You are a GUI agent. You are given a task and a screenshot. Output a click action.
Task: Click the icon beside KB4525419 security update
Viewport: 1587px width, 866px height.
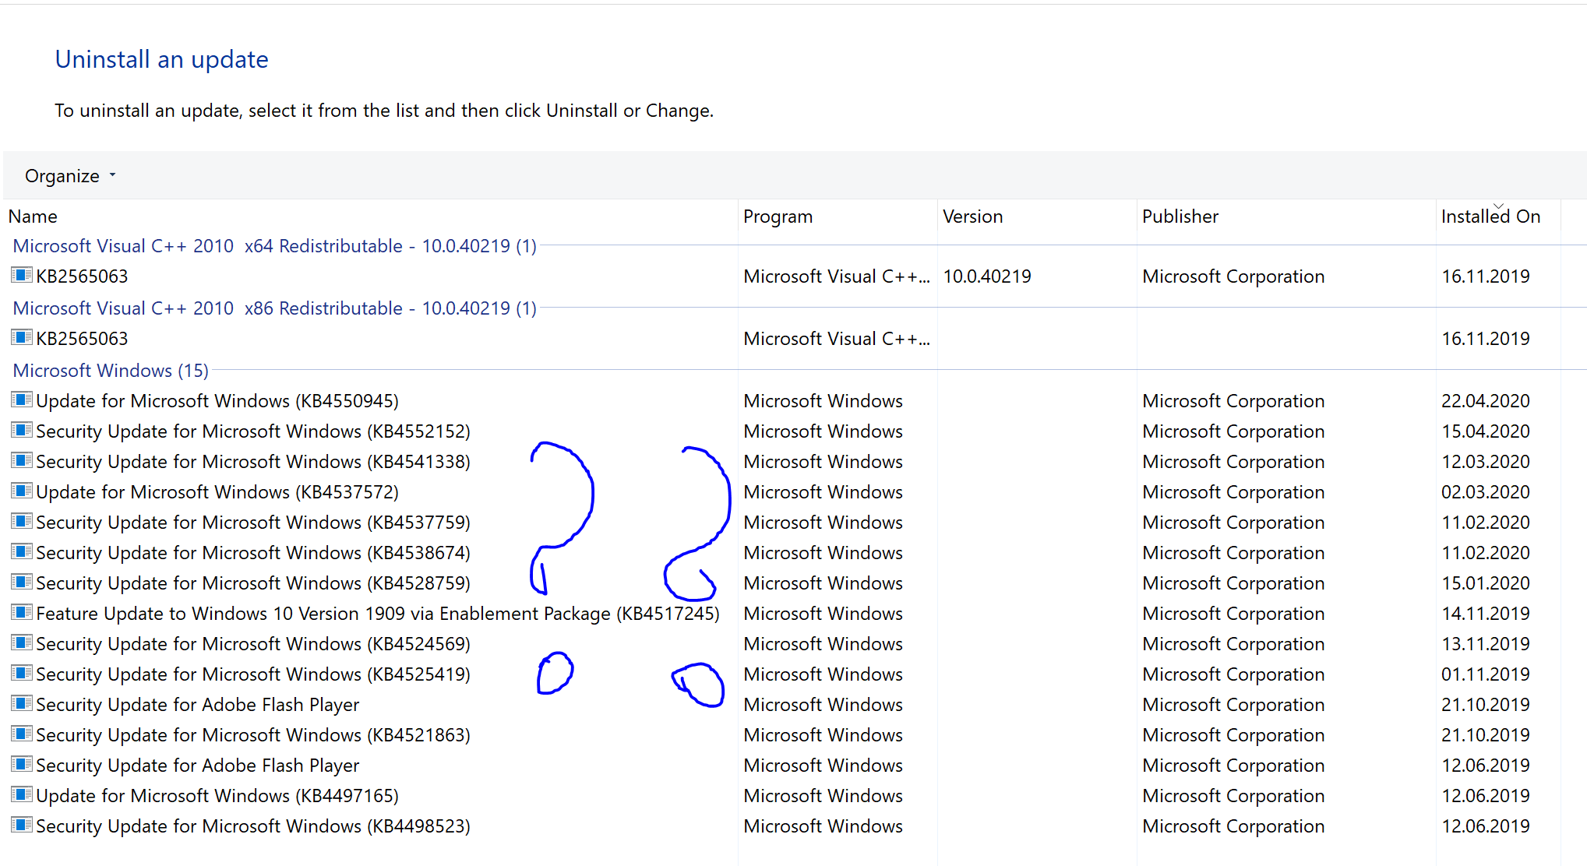[x=22, y=674]
